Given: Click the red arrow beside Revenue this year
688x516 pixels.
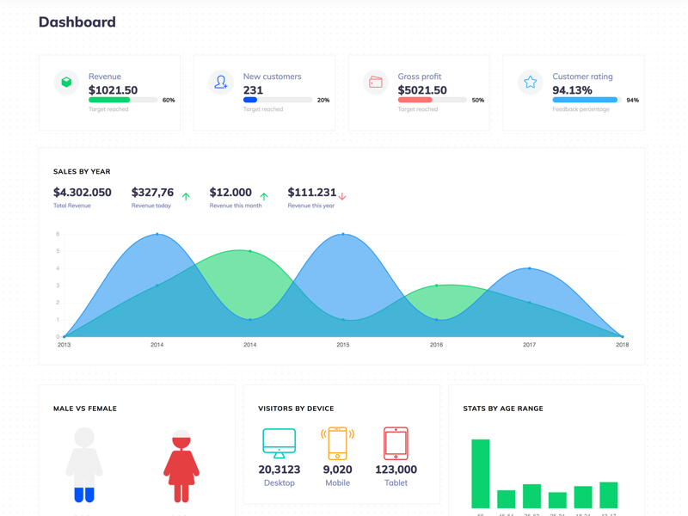Looking at the screenshot, I should pyautogui.click(x=343, y=194).
